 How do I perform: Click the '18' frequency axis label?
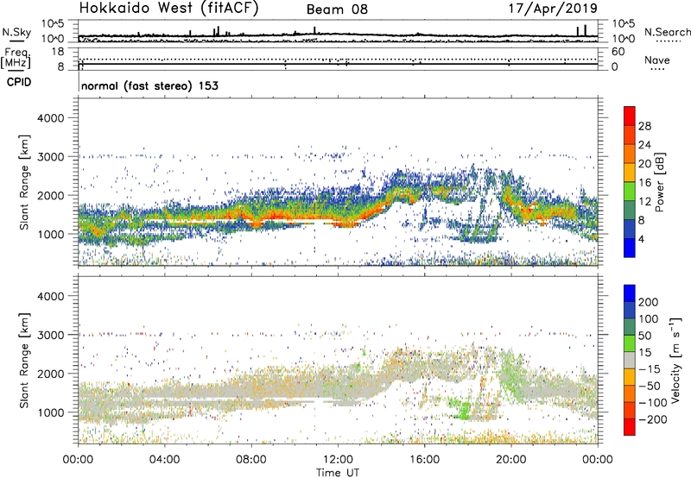(x=57, y=52)
